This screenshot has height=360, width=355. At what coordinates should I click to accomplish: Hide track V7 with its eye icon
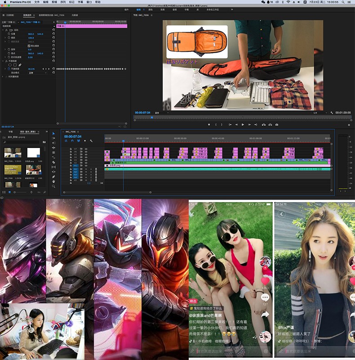tap(86, 149)
